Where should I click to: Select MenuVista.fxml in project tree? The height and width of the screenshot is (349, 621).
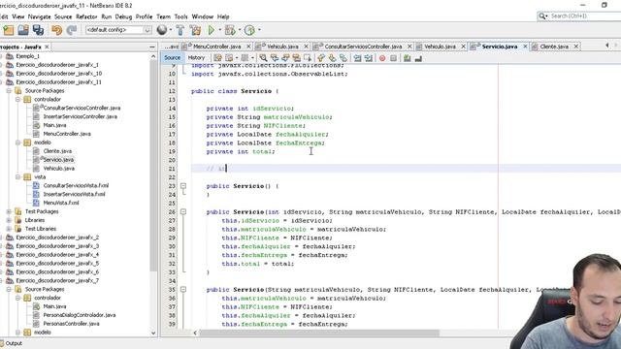click(x=61, y=203)
